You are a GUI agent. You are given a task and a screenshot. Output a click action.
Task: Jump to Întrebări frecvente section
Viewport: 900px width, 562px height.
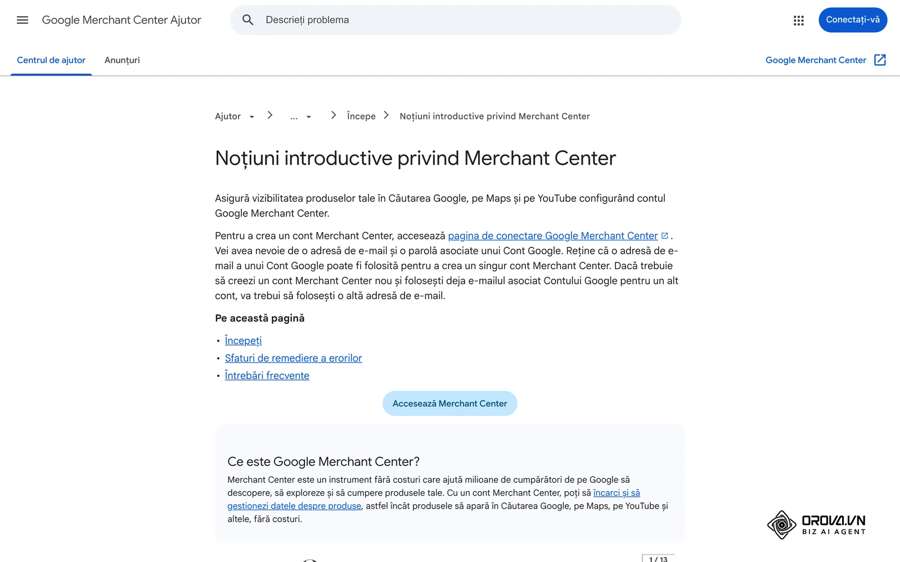tap(267, 375)
